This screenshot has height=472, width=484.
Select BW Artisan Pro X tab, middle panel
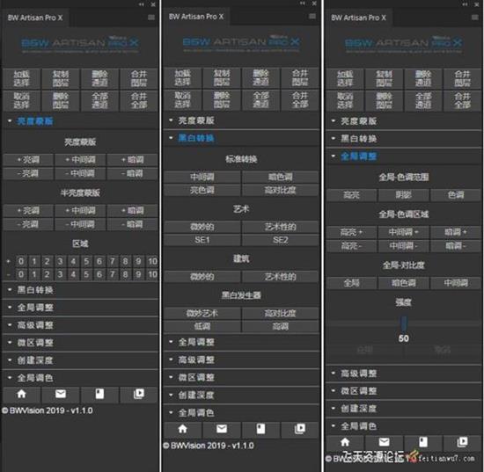[196, 17]
